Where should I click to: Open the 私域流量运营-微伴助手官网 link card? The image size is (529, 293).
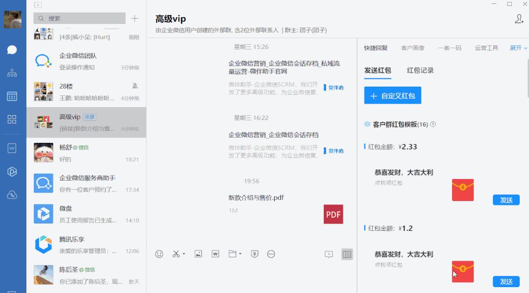point(286,78)
